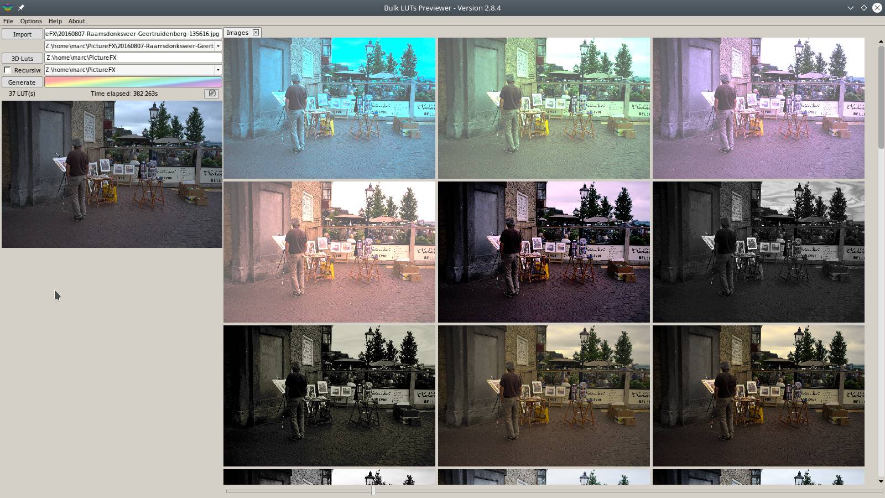Select the original source image preview
This screenshot has width=885, height=498.
tap(112, 174)
